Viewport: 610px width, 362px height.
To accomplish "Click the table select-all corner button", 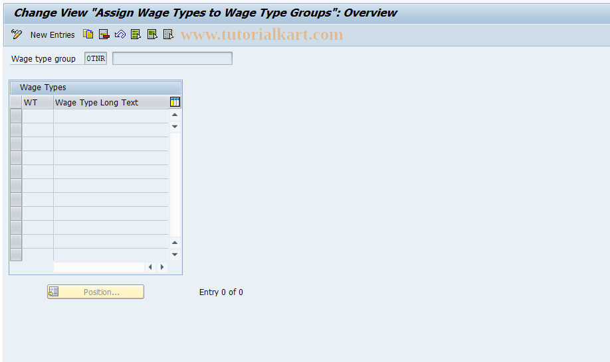I will point(16,102).
